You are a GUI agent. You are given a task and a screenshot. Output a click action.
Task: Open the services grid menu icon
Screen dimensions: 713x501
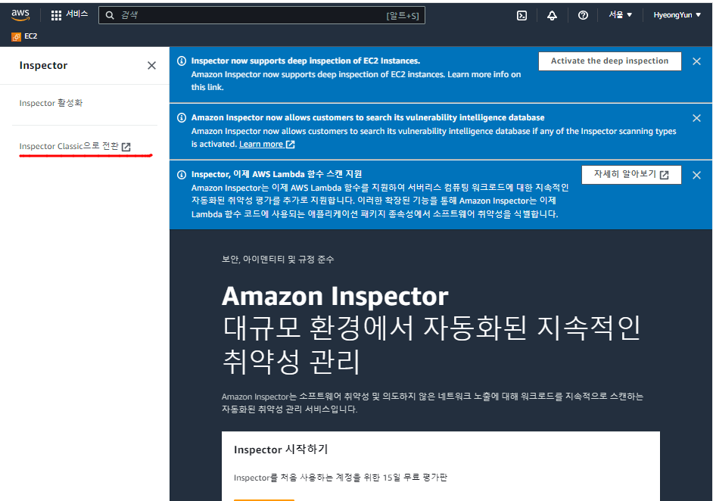pos(56,15)
